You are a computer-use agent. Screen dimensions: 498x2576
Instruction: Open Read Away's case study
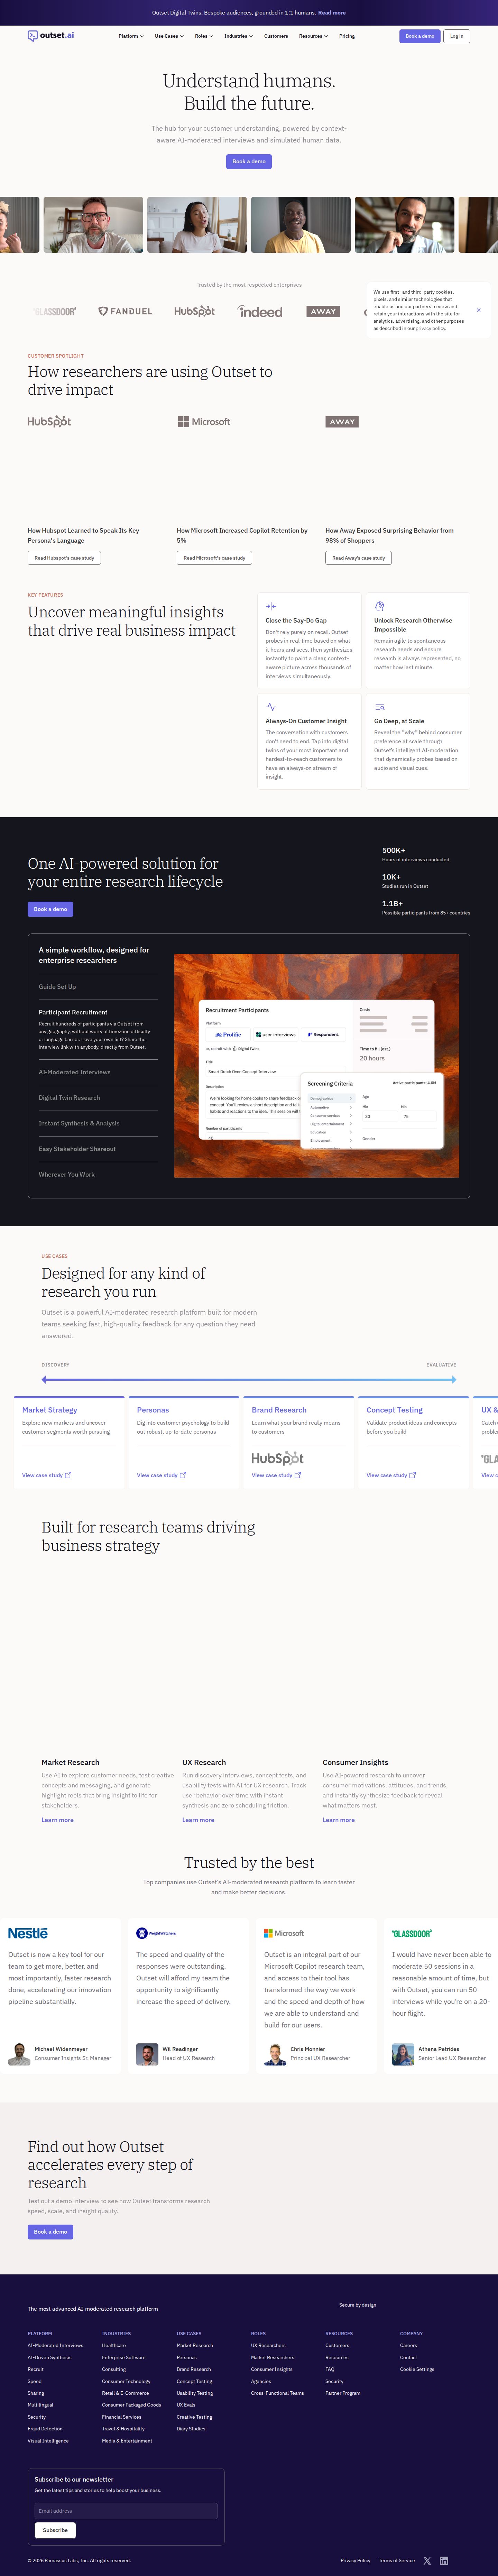(358, 558)
